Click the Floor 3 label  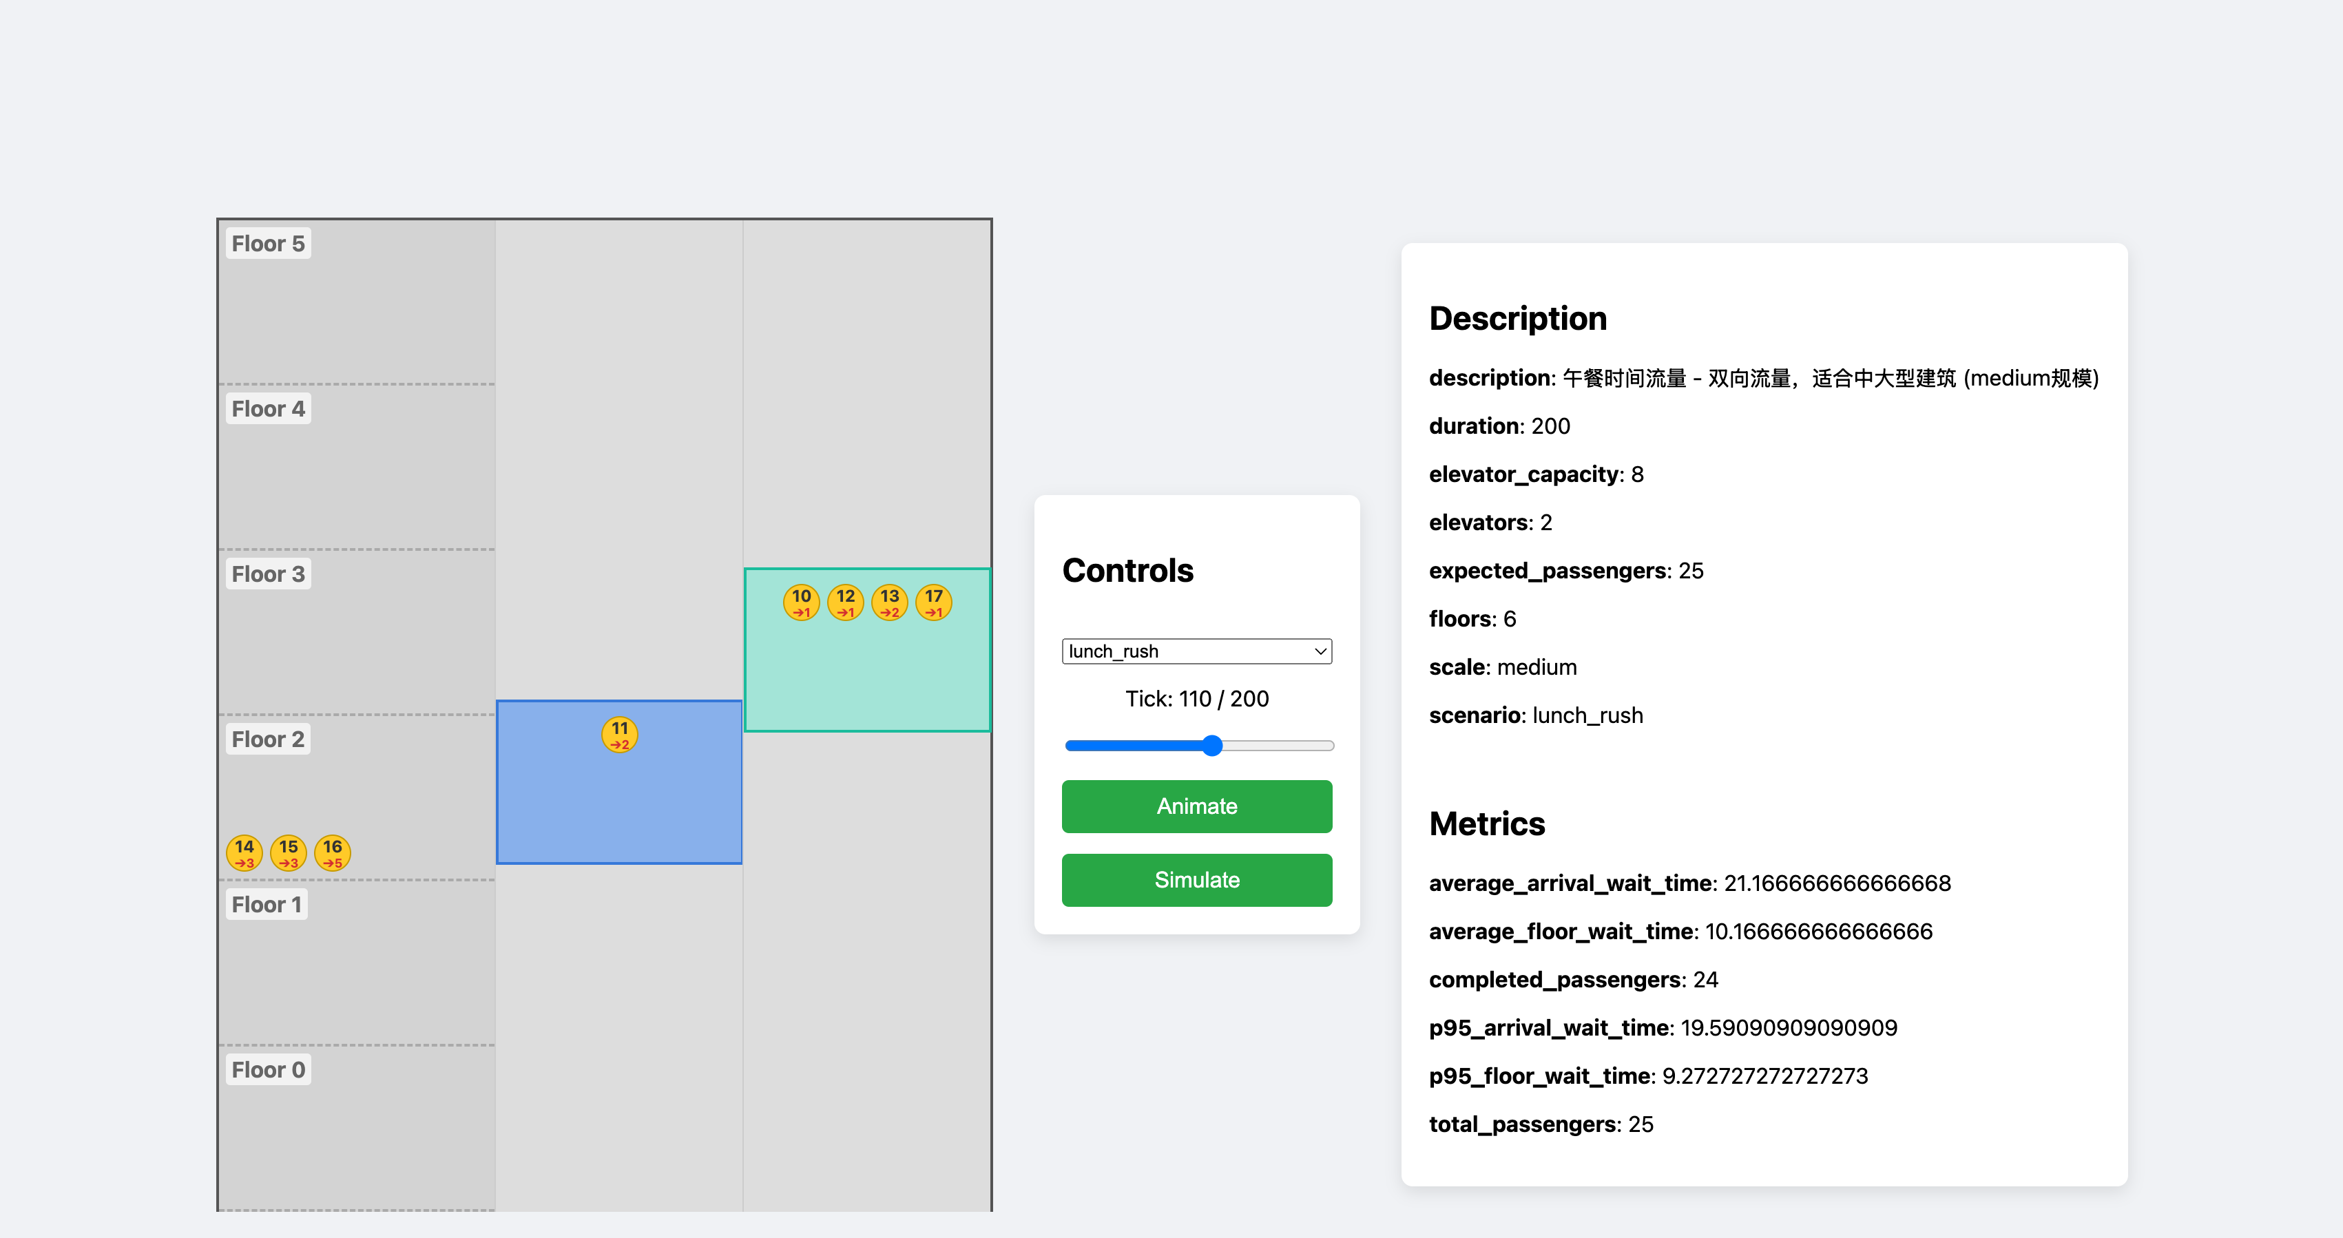click(x=267, y=574)
